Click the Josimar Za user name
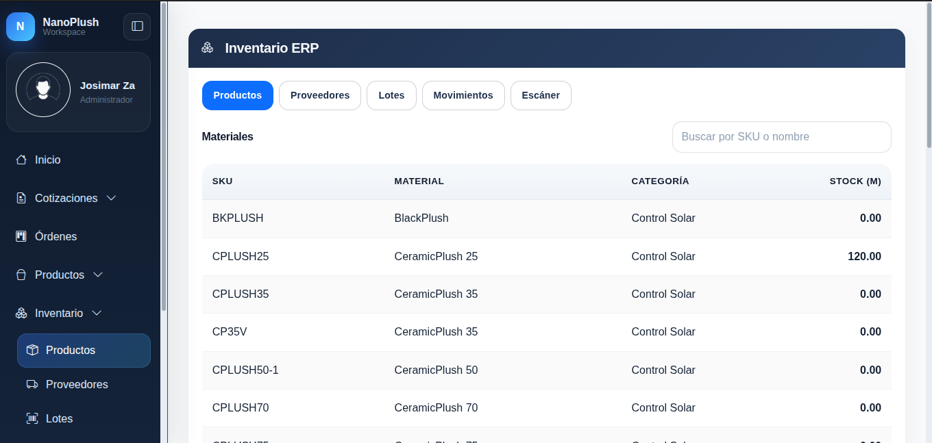This screenshot has height=443, width=932. (108, 86)
